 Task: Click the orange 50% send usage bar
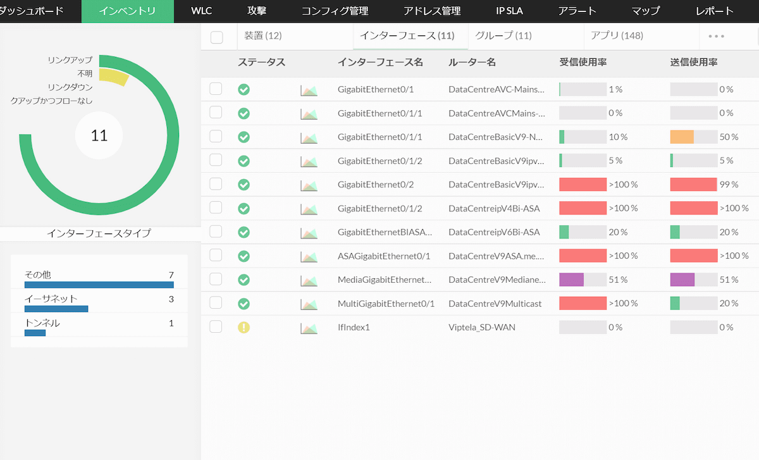(682, 137)
